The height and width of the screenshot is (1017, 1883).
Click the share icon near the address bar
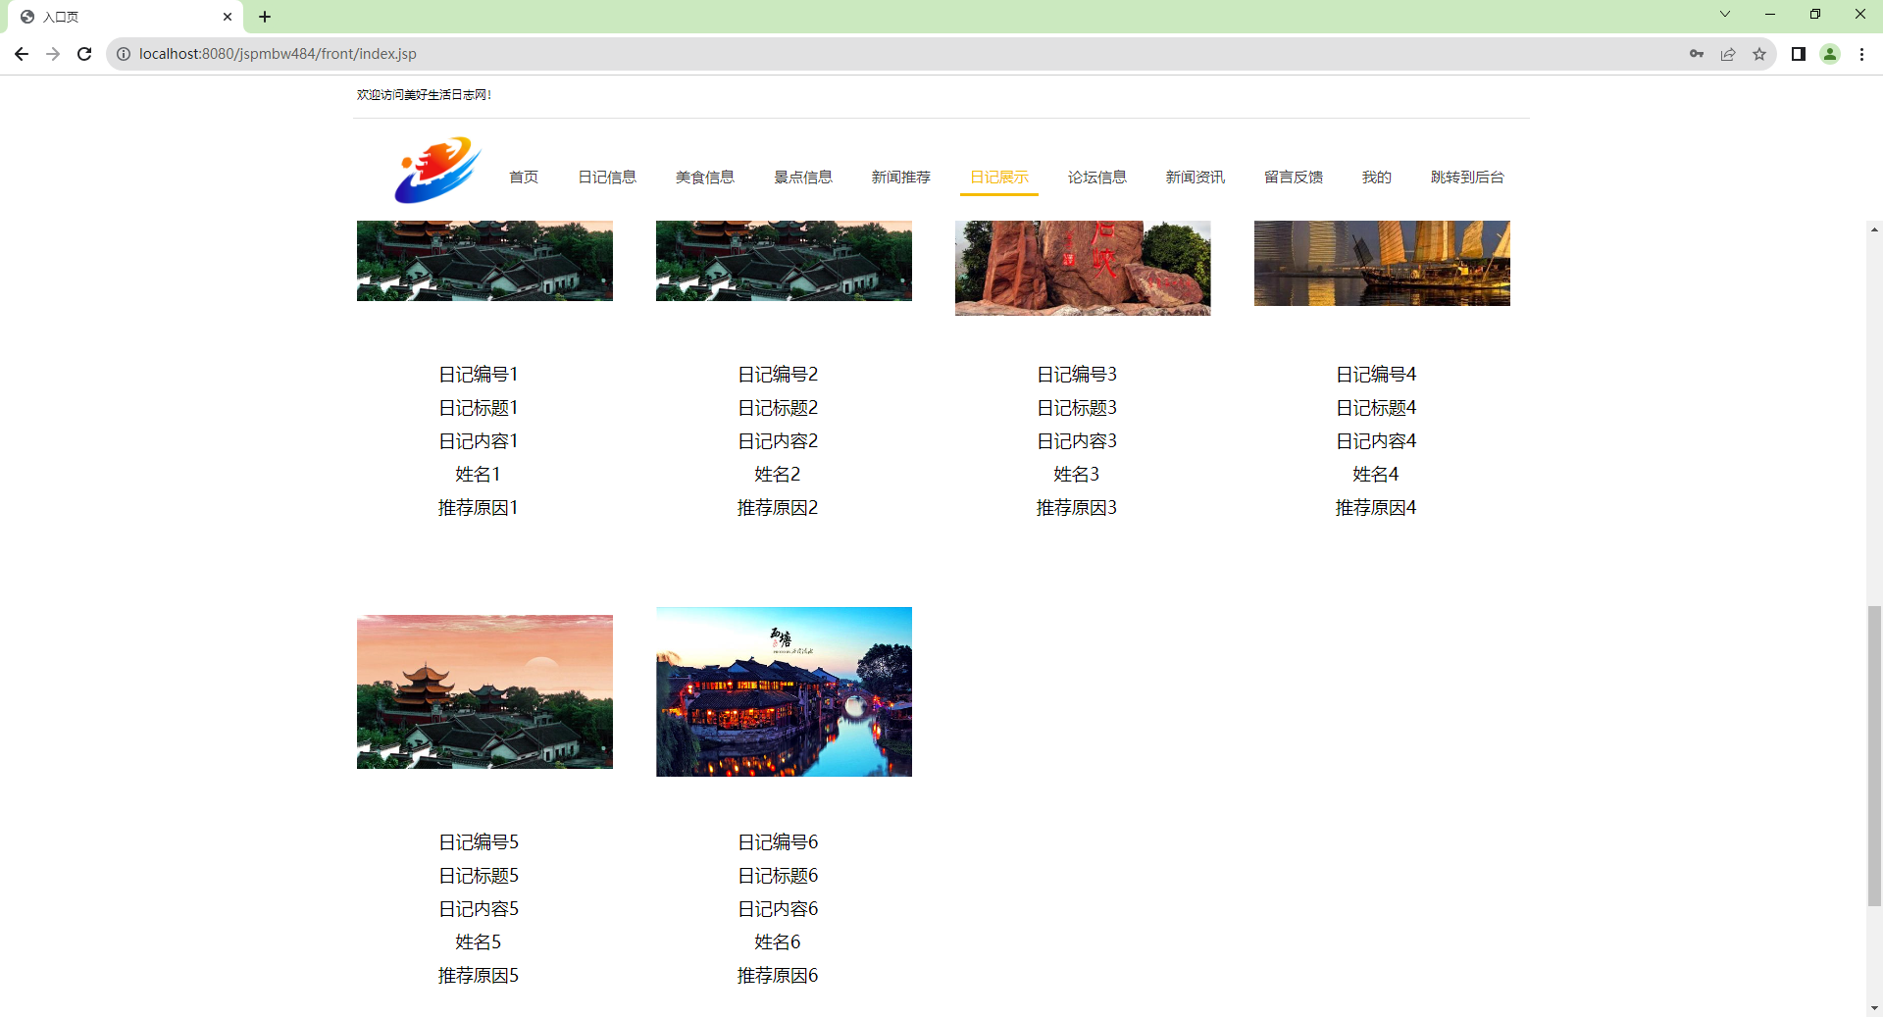click(1727, 54)
